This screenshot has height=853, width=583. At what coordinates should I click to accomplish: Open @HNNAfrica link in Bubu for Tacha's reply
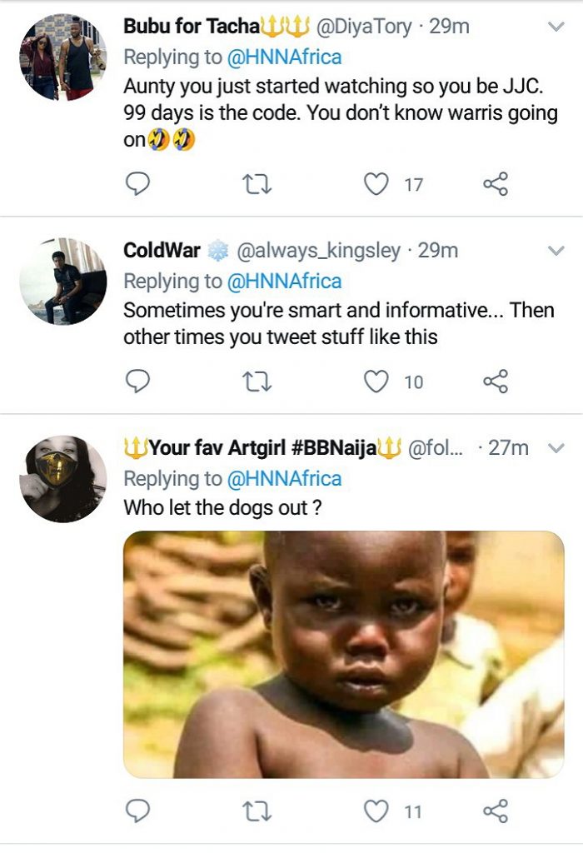click(x=284, y=57)
